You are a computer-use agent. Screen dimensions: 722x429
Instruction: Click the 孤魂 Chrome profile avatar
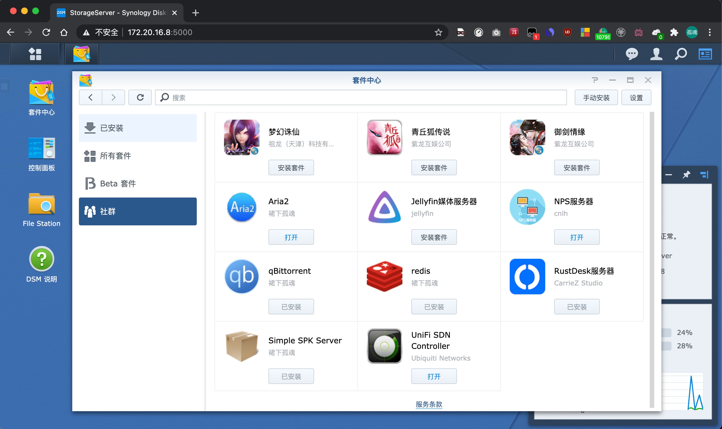tap(692, 32)
